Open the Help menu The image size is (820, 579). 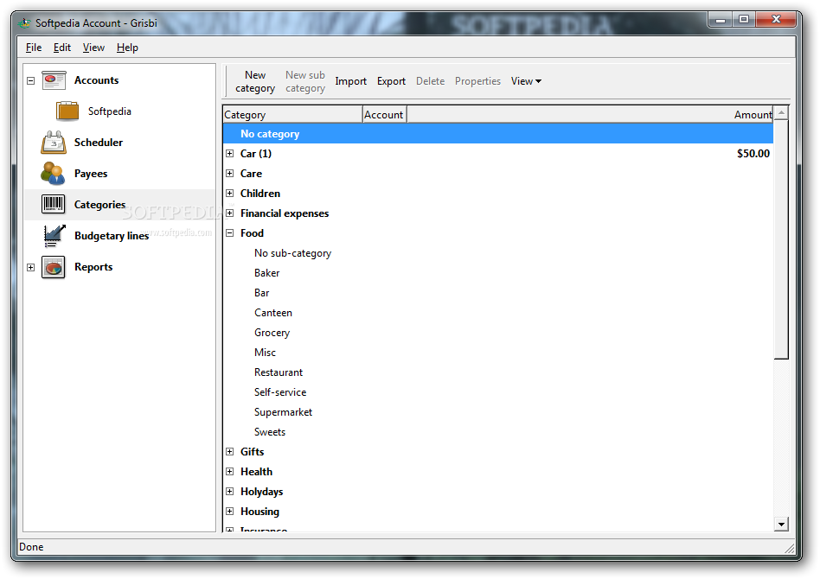click(x=127, y=48)
